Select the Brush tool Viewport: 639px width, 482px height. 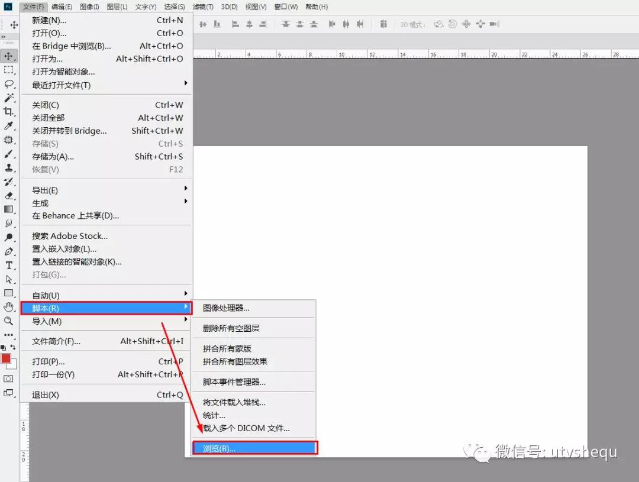9,154
